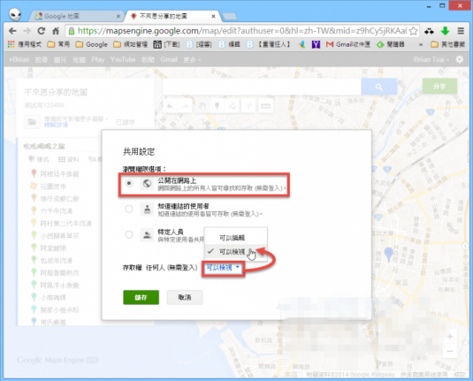Click the redo arrow in map toolbar
Image resolution: width=473 pixels, height=381 pixels.
coord(185,106)
